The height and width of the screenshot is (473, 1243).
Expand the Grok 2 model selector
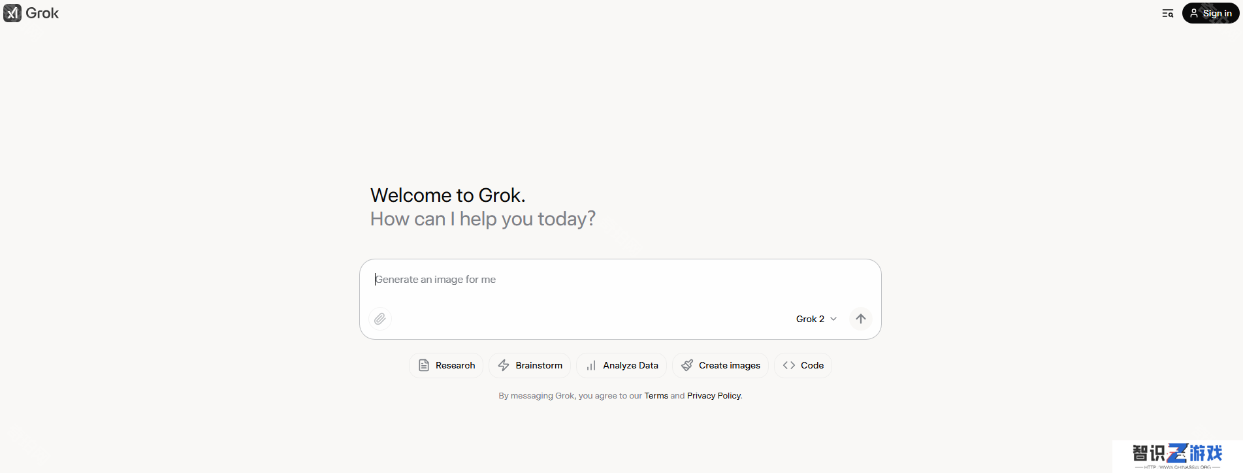coord(816,319)
